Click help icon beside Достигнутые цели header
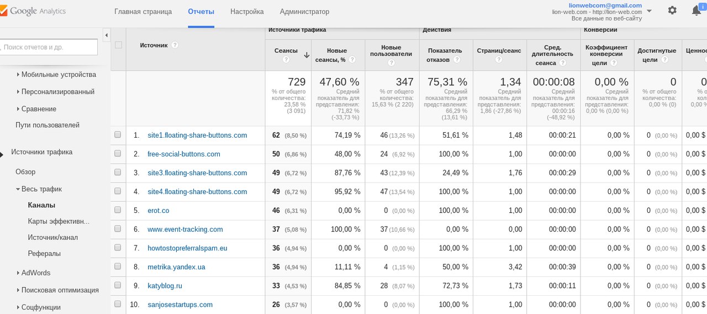Screen dimensions: 707x314 [665, 60]
